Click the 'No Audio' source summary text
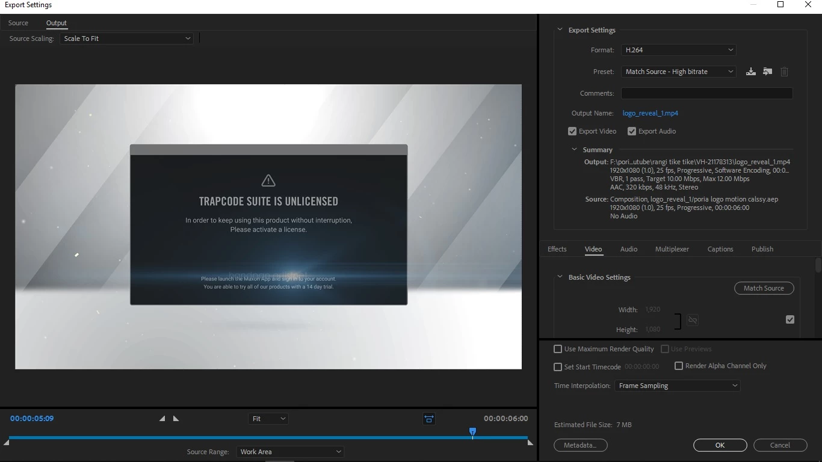Image resolution: width=822 pixels, height=462 pixels. click(x=623, y=216)
